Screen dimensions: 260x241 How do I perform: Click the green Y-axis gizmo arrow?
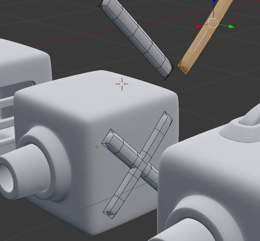(231, 26)
